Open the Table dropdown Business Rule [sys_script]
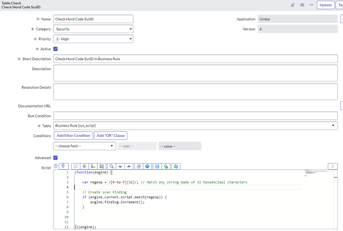Image resolution: width=343 pixels, height=231 pixels. click(x=196, y=126)
